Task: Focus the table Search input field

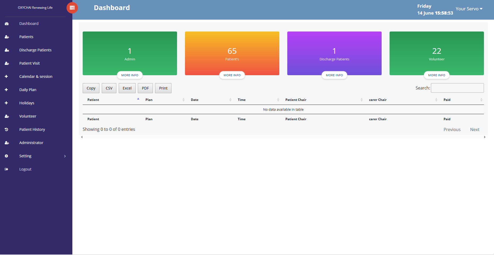Action: [x=457, y=88]
